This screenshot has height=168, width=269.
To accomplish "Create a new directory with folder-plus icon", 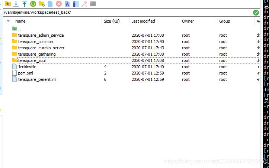I will 42,4.
